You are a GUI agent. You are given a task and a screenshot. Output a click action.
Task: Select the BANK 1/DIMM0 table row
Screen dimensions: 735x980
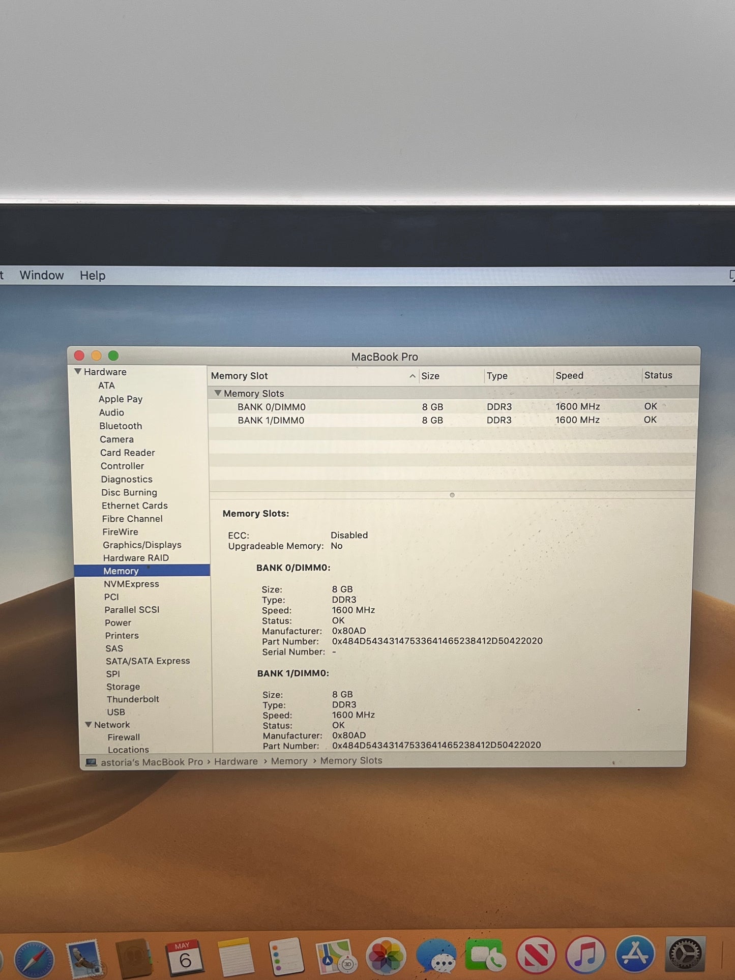(453, 420)
